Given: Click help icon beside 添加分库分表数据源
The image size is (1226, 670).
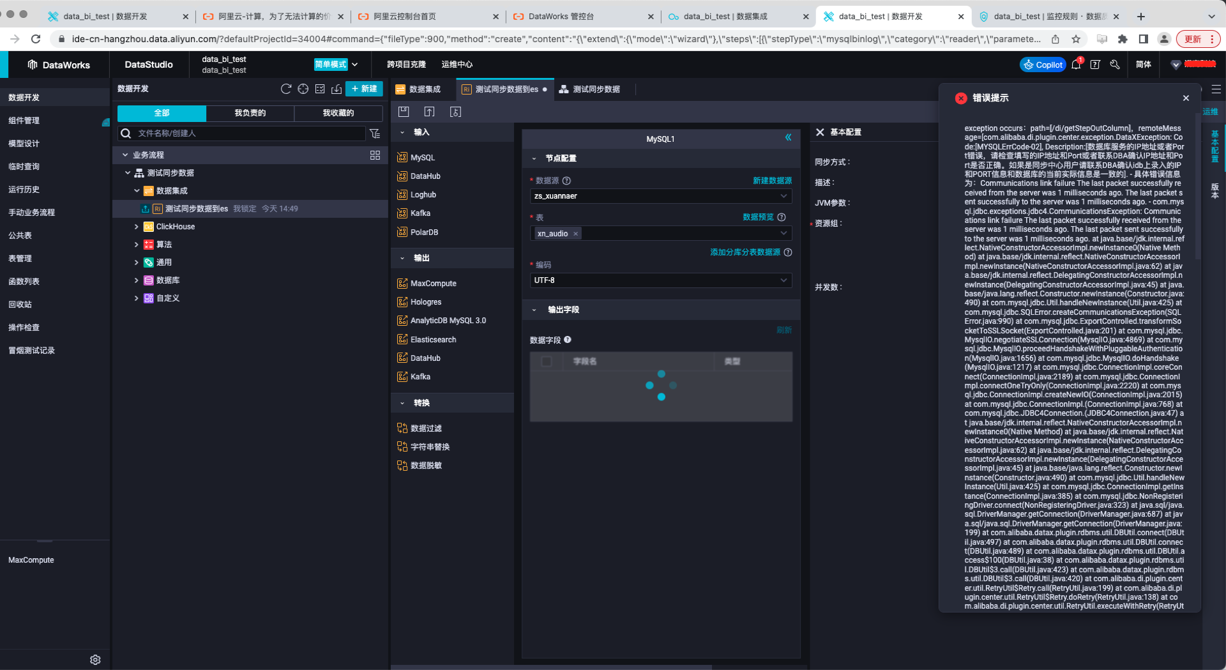Looking at the screenshot, I should pyautogui.click(x=788, y=252).
